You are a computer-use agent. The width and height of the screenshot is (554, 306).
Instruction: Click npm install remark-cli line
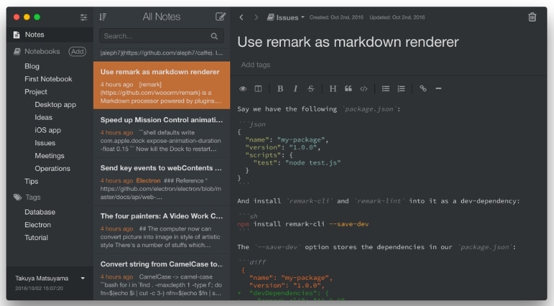(303, 224)
